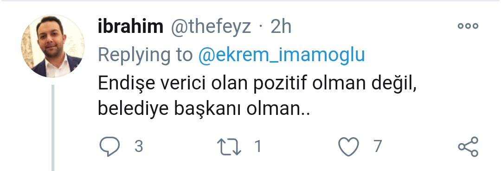
Task: Open the three-dot more options menu
Action: pos(468,26)
